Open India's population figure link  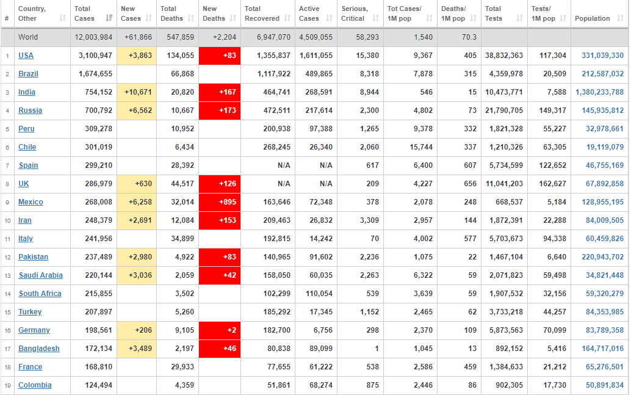pyautogui.click(x=599, y=92)
